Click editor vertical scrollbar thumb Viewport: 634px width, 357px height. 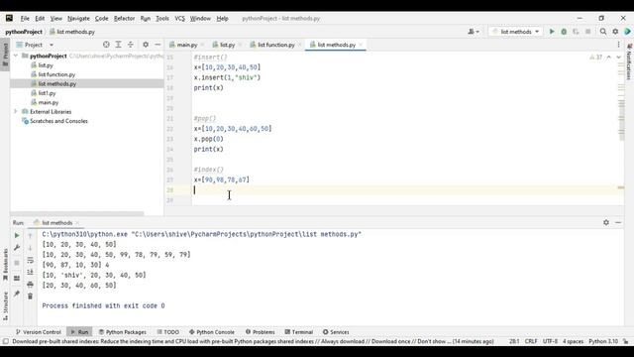[x=621, y=120]
